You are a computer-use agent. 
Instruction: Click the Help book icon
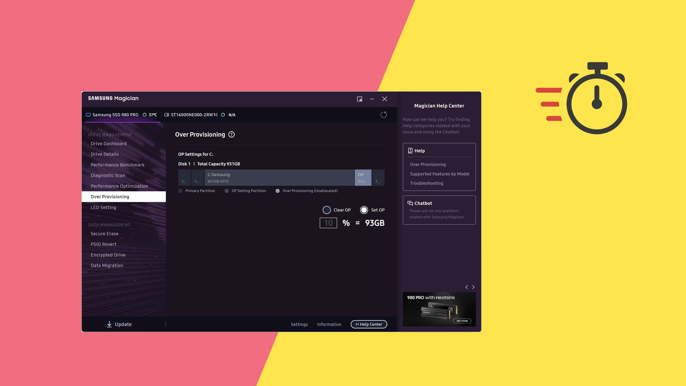pyautogui.click(x=410, y=150)
